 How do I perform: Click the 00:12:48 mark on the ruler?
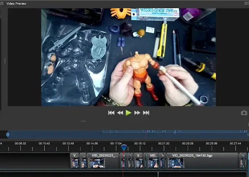tap(68, 144)
